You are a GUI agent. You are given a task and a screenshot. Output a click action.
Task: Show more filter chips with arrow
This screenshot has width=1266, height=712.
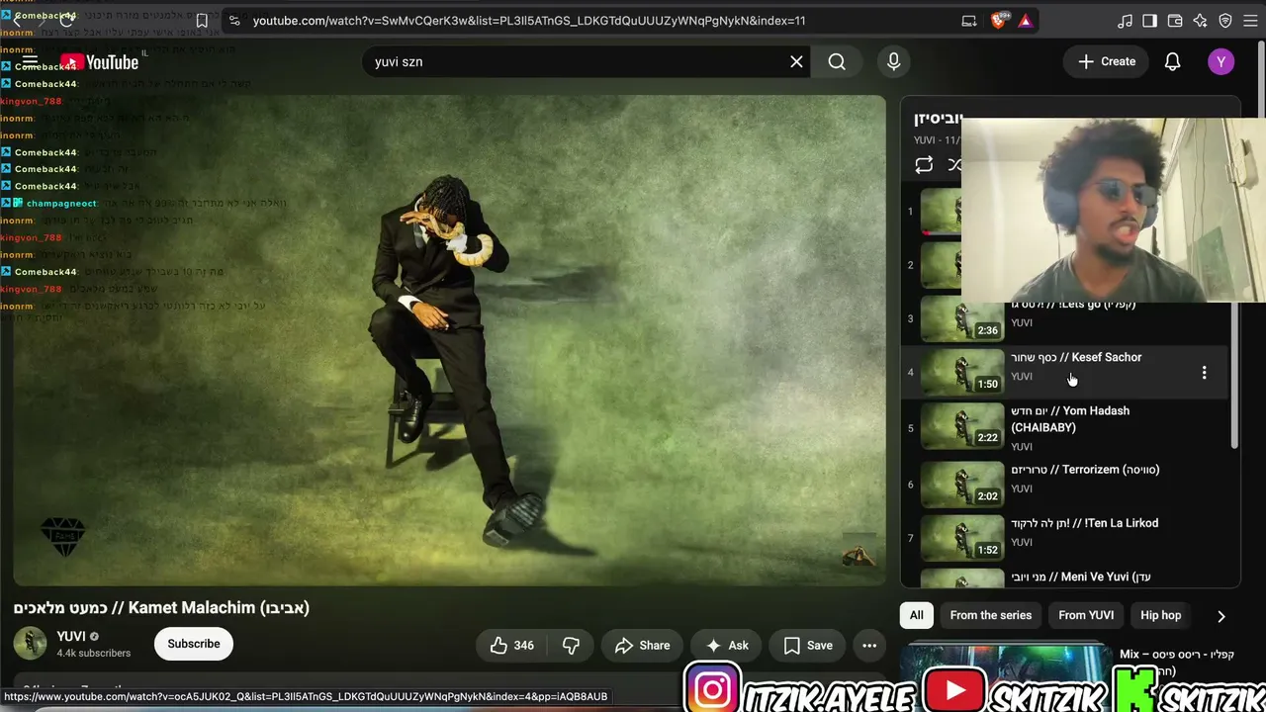pyautogui.click(x=1221, y=616)
